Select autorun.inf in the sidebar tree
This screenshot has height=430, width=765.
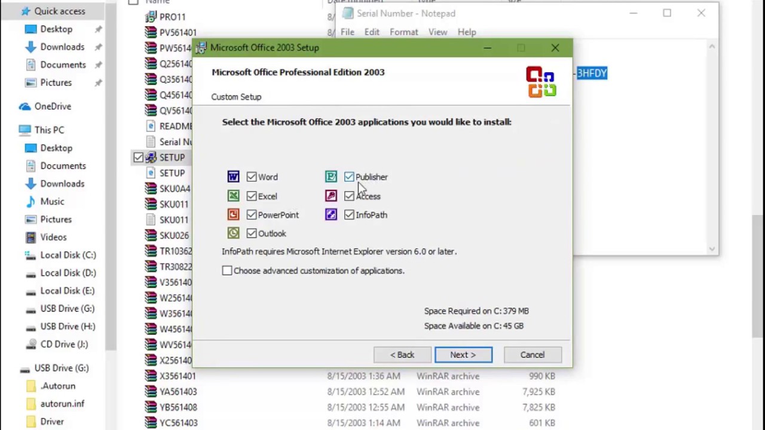[62, 404]
